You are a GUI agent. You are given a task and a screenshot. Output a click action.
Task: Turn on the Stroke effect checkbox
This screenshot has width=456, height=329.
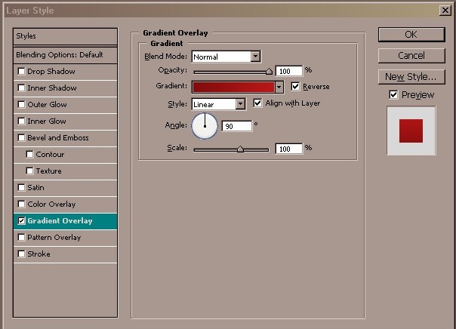21,254
